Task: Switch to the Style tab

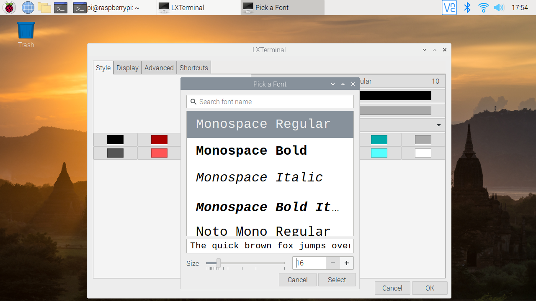Action: coord(103,68)
